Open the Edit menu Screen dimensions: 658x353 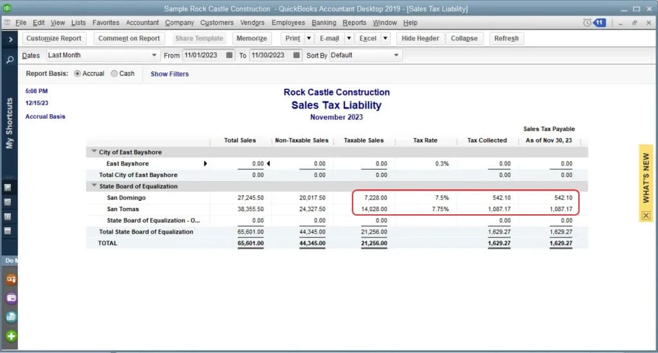tap(39, 22)
